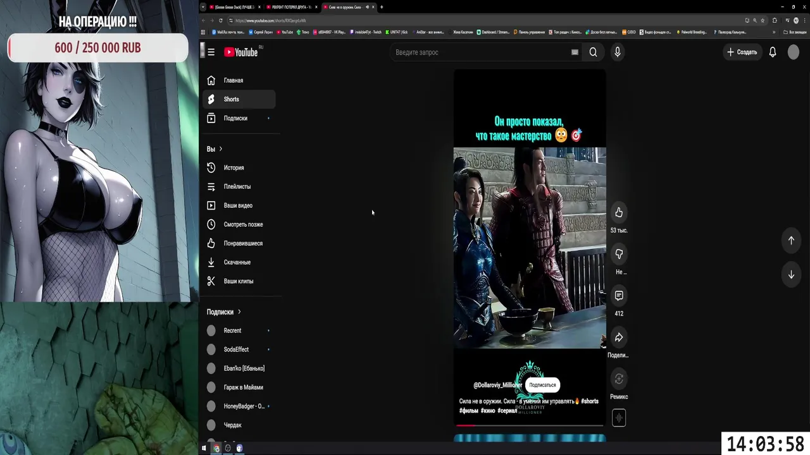
Task: Open Подписки in the sidebar
Action: coord(239,118)
